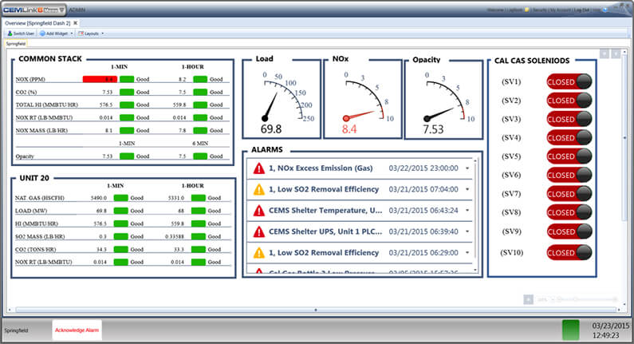This screenshot has height=344, width=634.
Task: Click the alarms list scroll up arrow
Action: click(475, 160)
